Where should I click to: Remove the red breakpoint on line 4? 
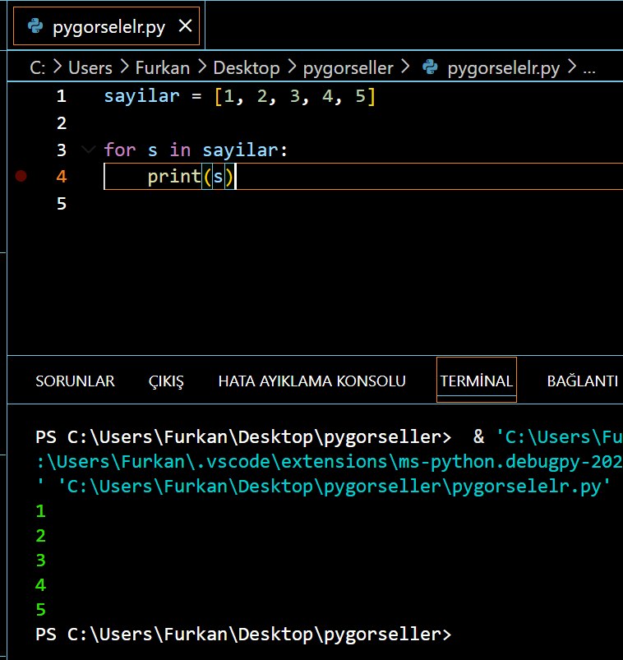pyautogui.click(x=21, y=176)
